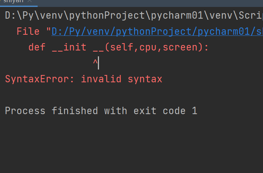Click the '__init' text in the error line
Screen dimensions: 263x173
point(69,47)
